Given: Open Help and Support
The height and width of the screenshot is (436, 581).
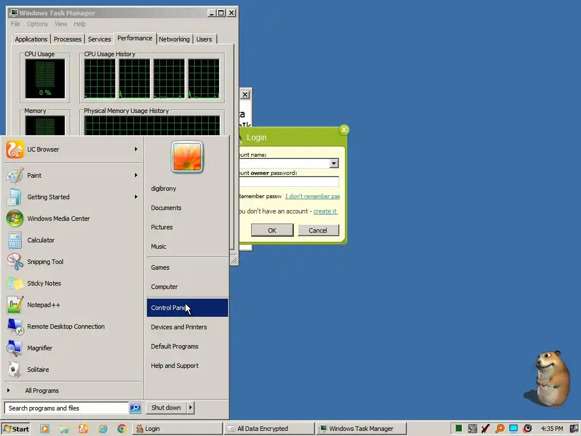Looking at the screenshot, I should coord(187,366).
